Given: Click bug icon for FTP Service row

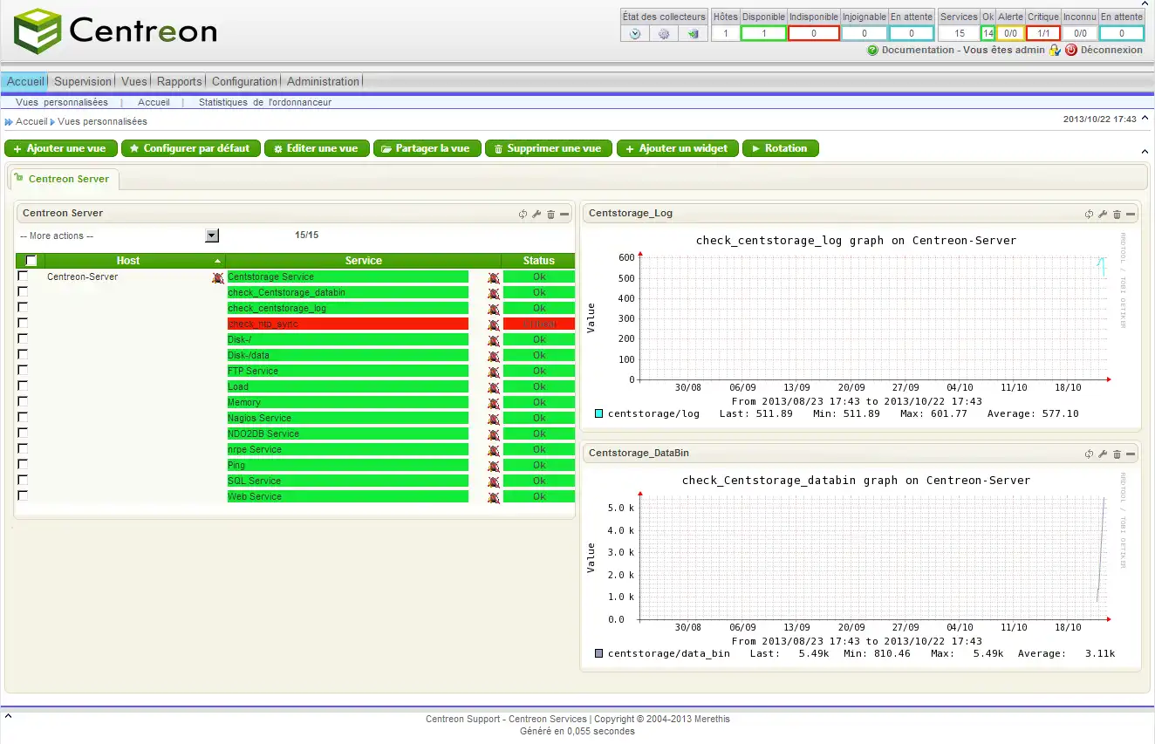Looking at the screenshot, I should (494, 372).
